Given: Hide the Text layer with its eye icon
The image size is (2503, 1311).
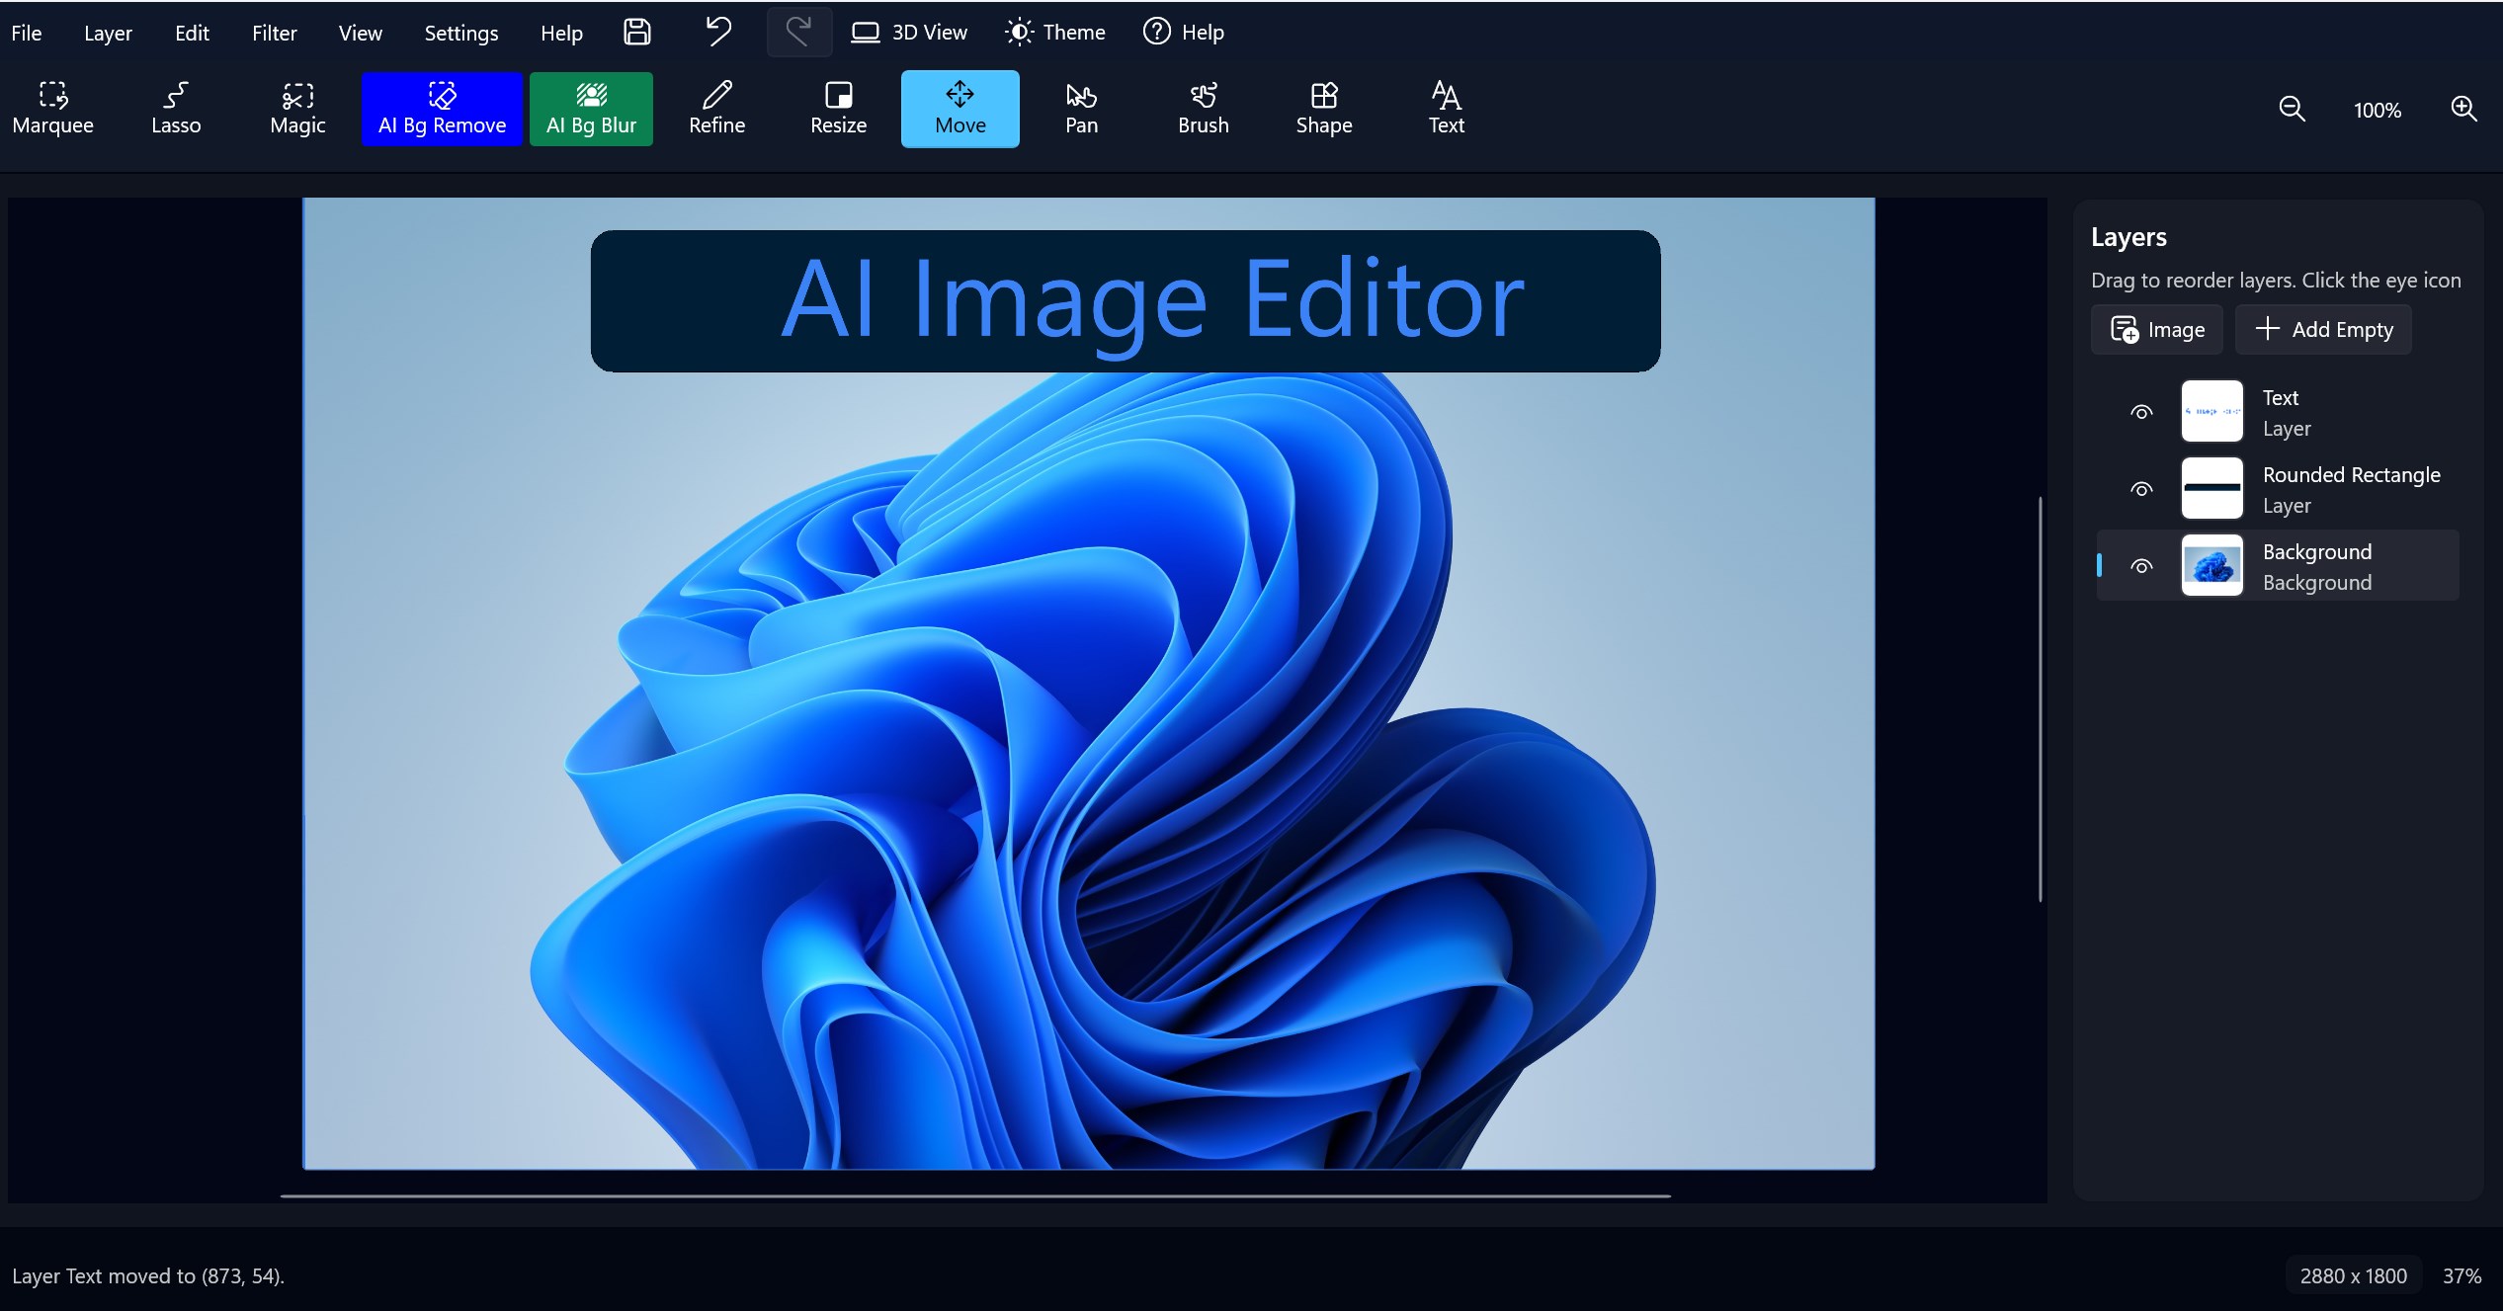Looking at the screenshot, I should 2141,412.
